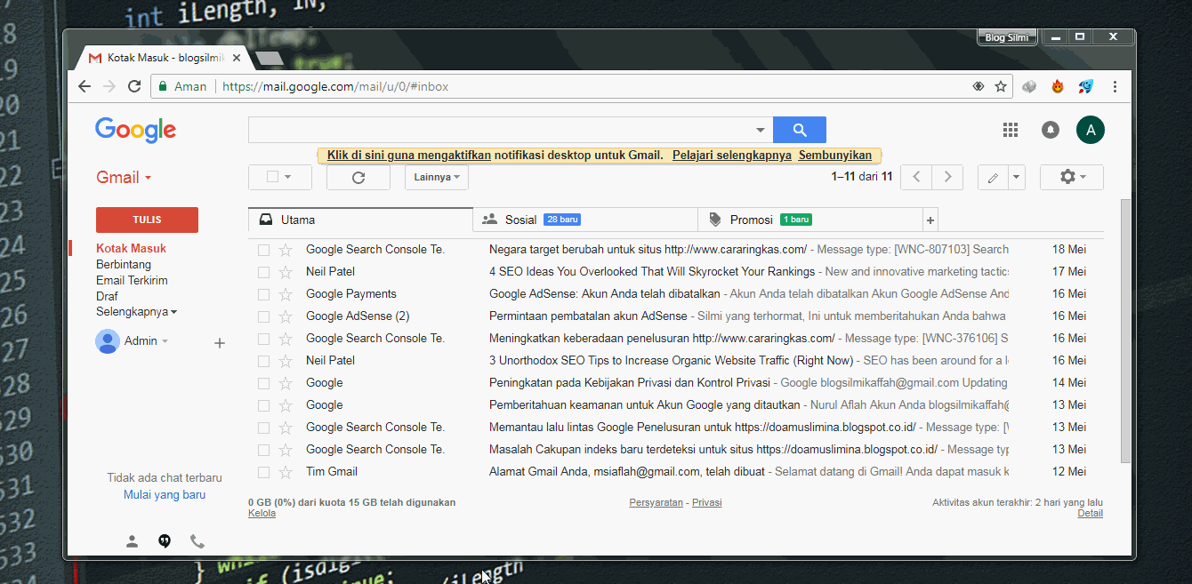1192x584 pixels.
Task: Check the Google 13 Mei email checkbox
Action: click(263, 405)
